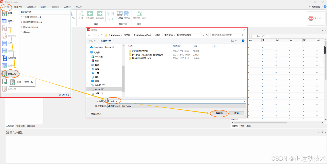Click 相关文档 in the dialog breadcrumb path
Viewport: 327px width, 164px height.
pyautogui.click(x=168, y=35)
